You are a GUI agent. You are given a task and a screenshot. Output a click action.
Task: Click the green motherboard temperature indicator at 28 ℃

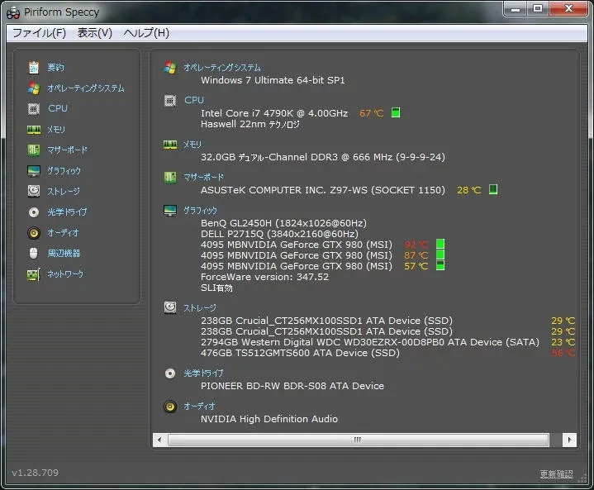click(493, 189)
